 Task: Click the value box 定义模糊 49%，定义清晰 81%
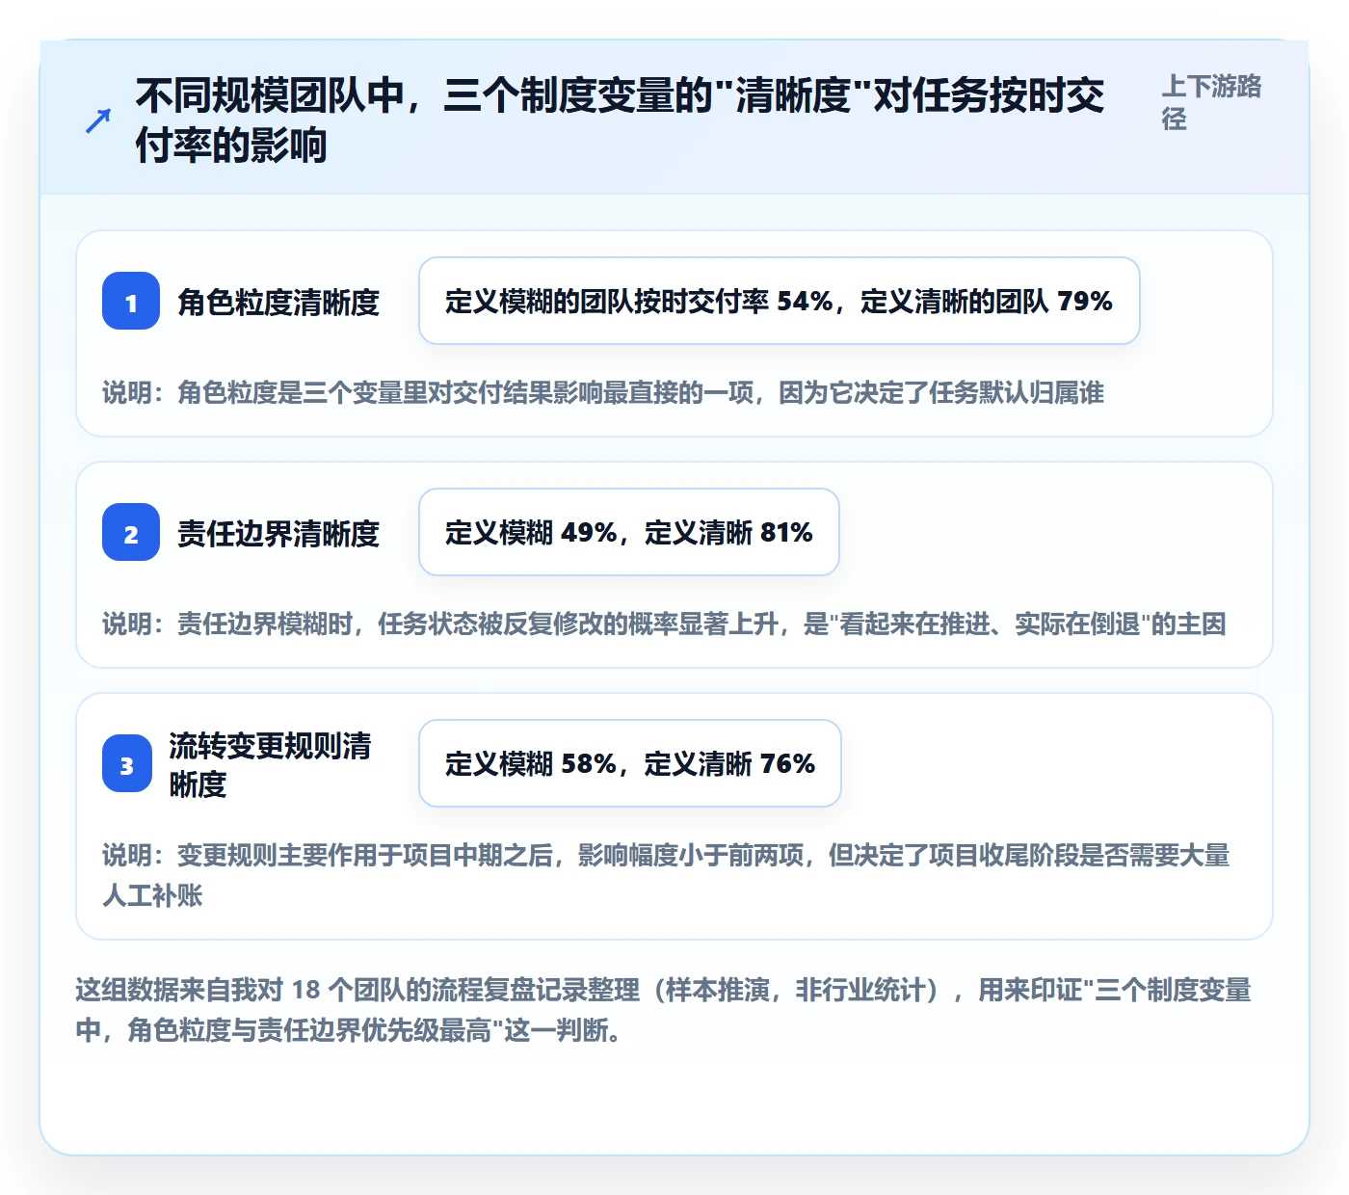coord(629,532)
